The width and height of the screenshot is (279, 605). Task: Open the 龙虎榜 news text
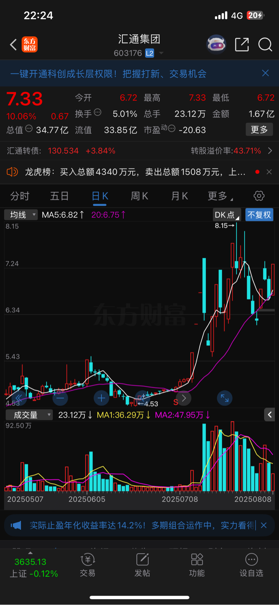click(x=135, y=172)
